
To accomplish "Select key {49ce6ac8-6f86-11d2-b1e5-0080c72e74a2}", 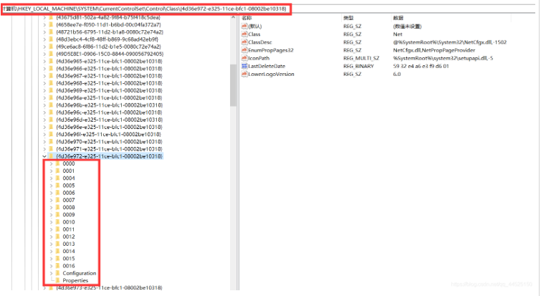I will (x=108, y=47).
